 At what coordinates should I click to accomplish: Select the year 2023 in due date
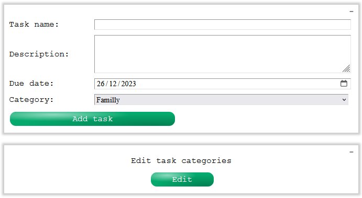coord(128,84)
